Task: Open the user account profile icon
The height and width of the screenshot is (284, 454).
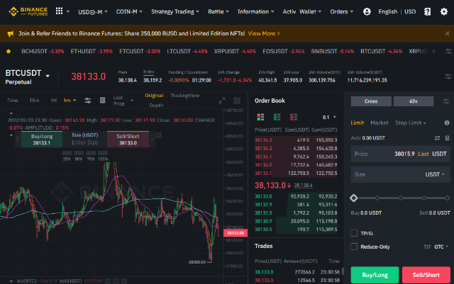Action: click(x=367, y=11)
